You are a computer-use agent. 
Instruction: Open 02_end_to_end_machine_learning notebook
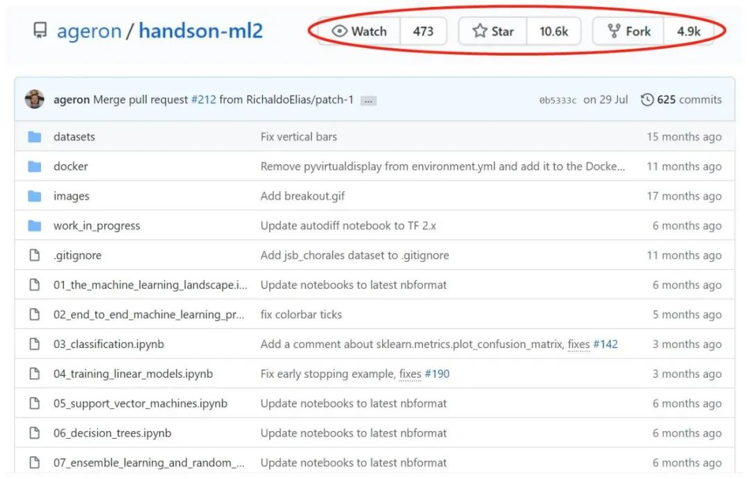point(148,315)
